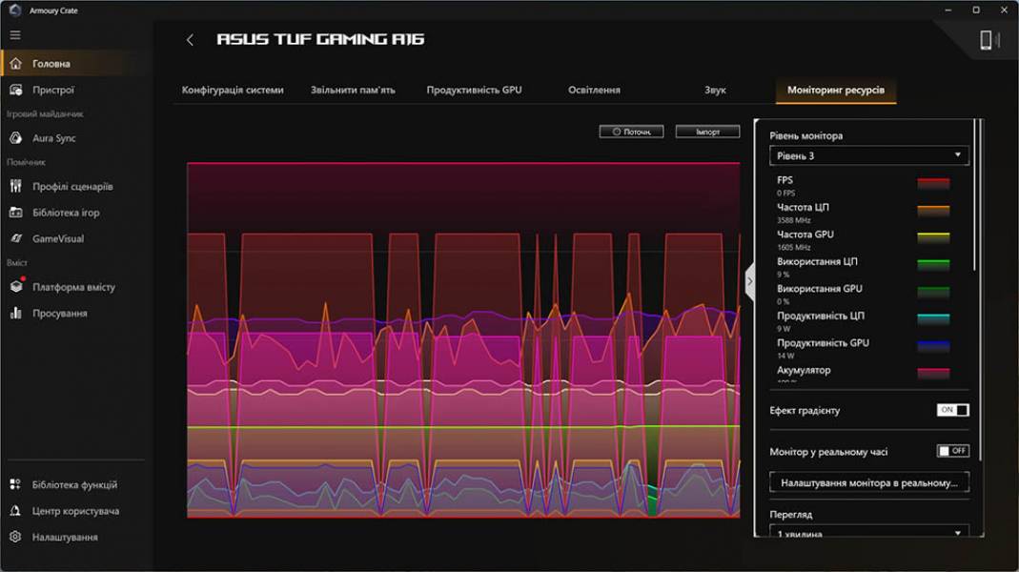This screenshot has height=572, width=1019.
Task: Collapse the monitor side panel arrow
Action: pos(749,282)
